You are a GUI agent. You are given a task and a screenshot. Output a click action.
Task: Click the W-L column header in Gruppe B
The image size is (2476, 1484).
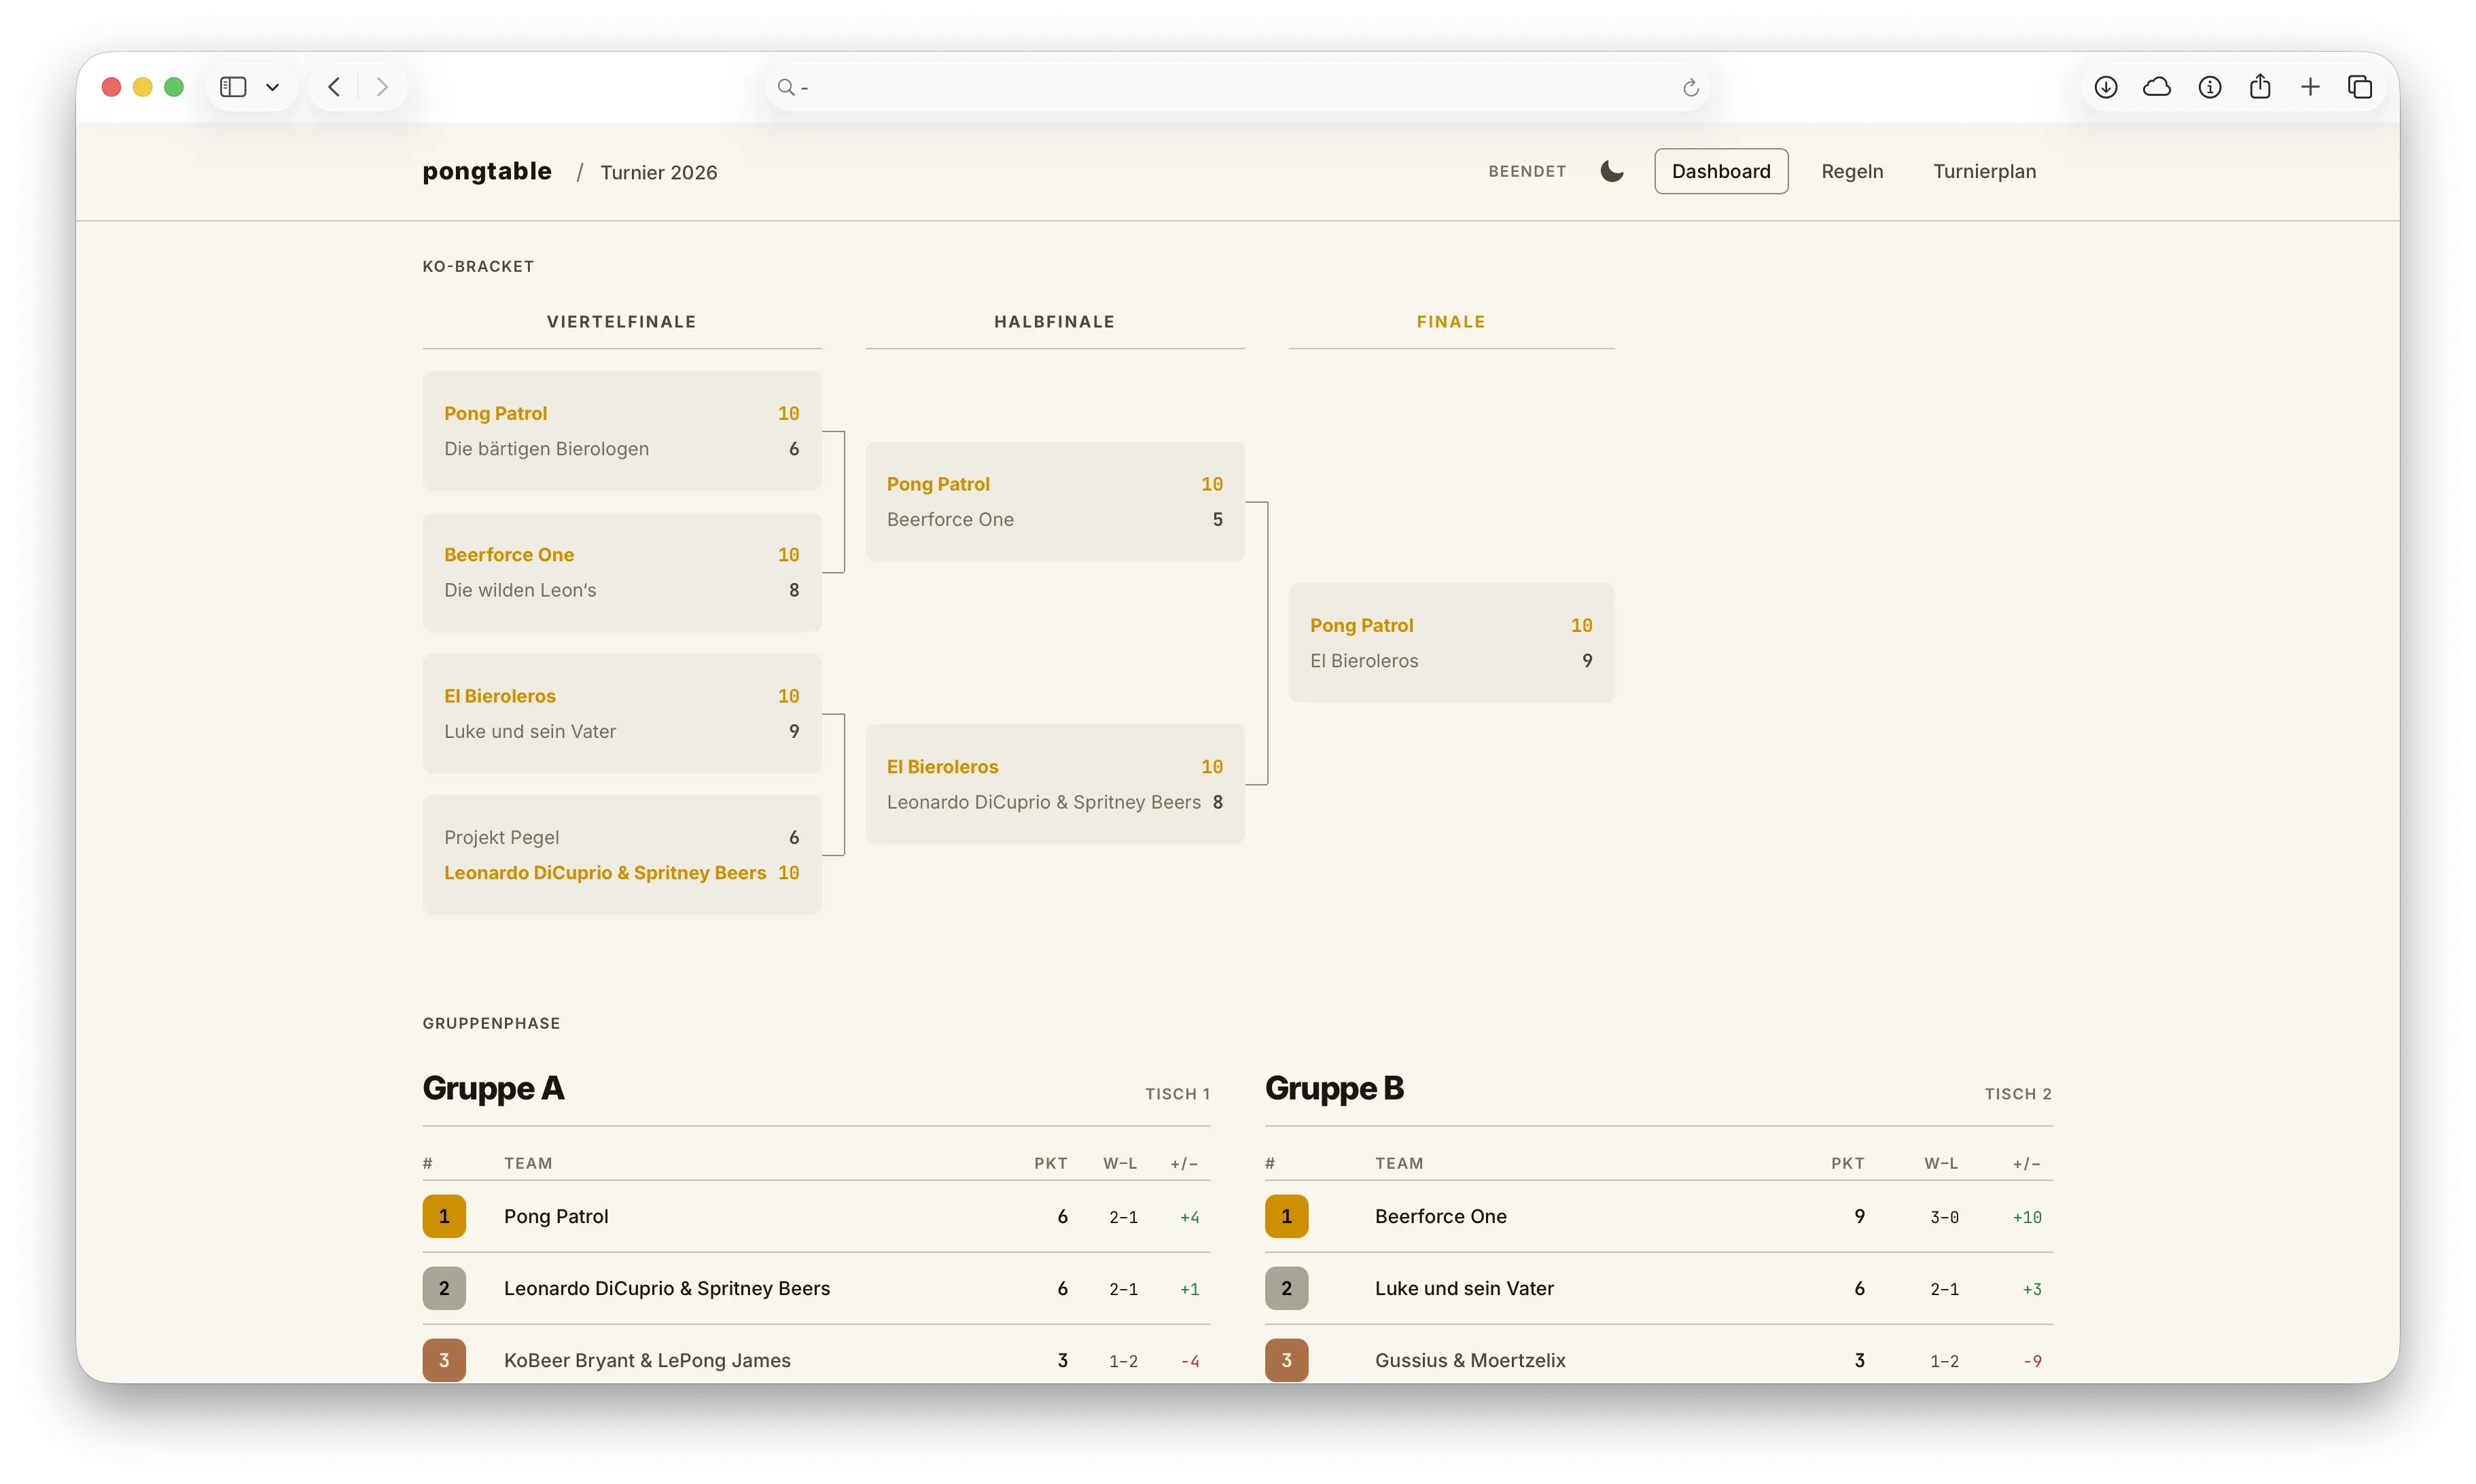[1940, 1163]
